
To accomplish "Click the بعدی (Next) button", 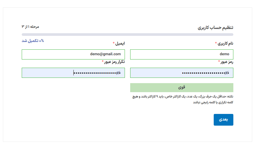I will coord(223,120).
